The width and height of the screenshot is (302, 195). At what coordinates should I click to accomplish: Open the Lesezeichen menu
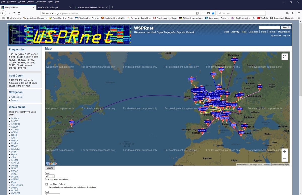(x=41, y=2)
